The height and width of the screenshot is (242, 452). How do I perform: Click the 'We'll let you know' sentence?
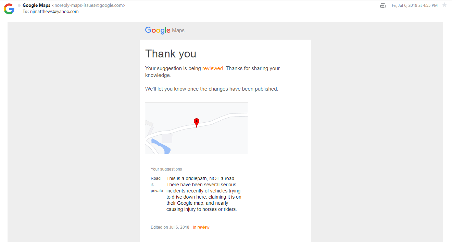(x=212, y=89)
